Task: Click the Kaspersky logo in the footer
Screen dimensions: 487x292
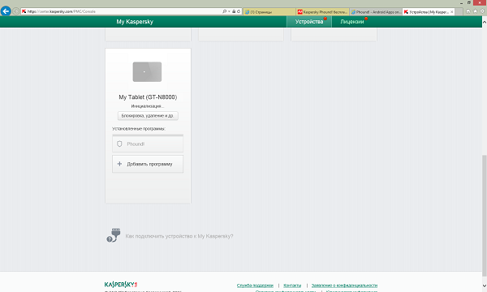Action: coord(121,284)
